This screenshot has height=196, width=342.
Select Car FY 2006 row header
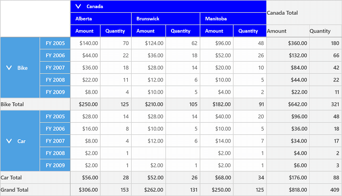click(55, 129)
